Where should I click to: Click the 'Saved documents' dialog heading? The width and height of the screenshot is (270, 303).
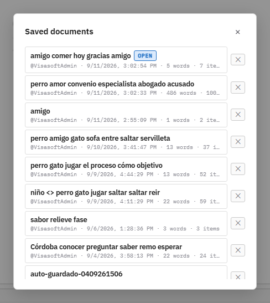point(59,32)
